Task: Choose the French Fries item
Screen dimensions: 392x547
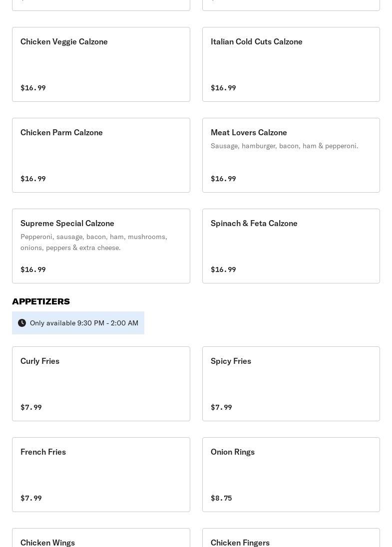Action: pos(101,475)
